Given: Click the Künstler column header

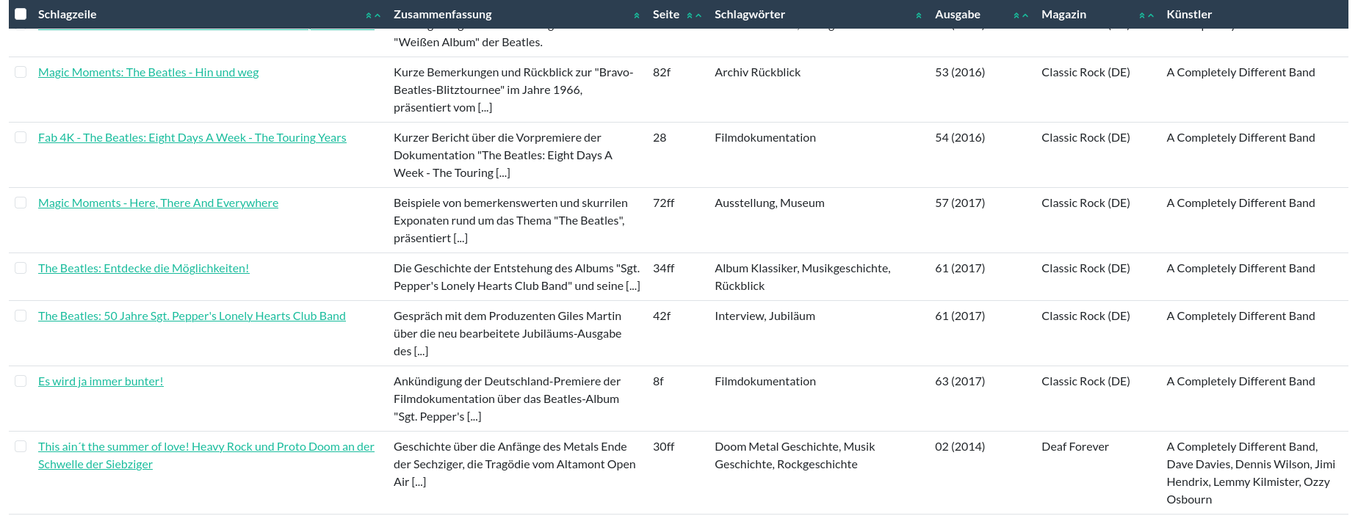Looking at the screenshot, I should pyautogui.click(x=1189, y=14).
